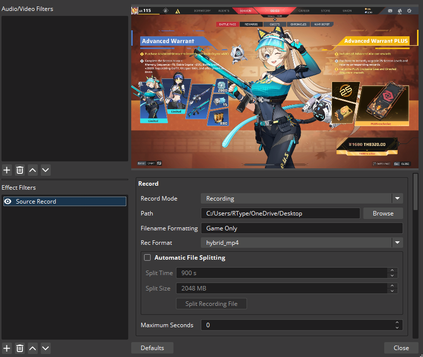The width and height of the screenshot is (423, 357).
Task: Hide the Source Record filter via eye icon
Action: [8, 202]
